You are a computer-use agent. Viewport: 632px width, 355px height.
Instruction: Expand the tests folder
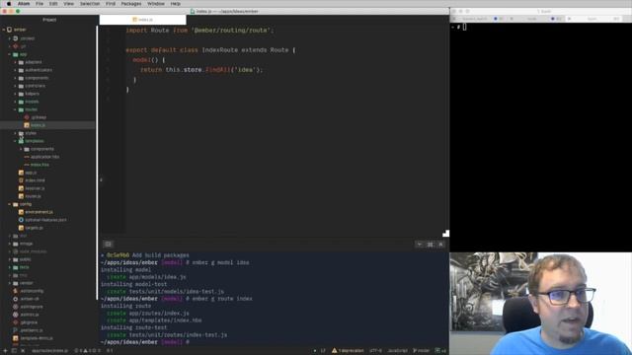[10, 267]
